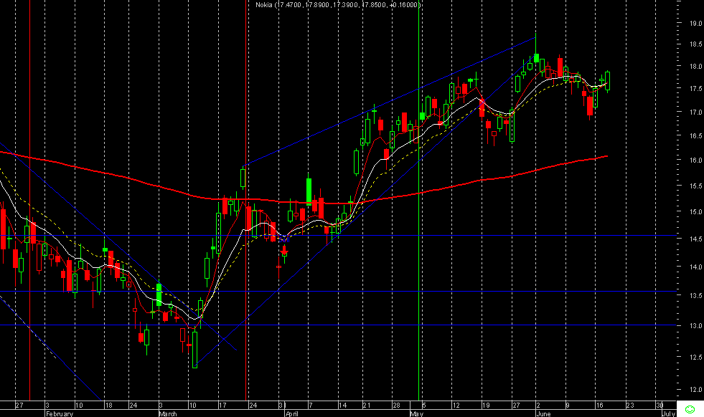Click the date label 2 in June
The width and height of the screenshot is (704, 417).
pyautogui.click(x=538, y=406)
